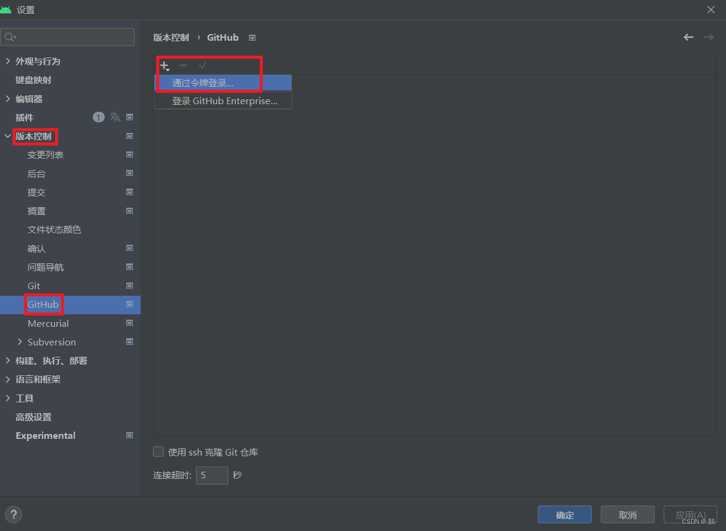Select 提交 in the tree

[37, 192]
